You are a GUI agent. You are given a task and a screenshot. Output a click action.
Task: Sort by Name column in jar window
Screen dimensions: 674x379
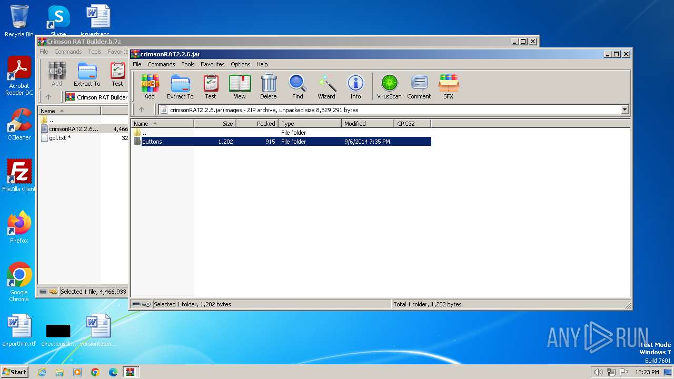(163, 124)
